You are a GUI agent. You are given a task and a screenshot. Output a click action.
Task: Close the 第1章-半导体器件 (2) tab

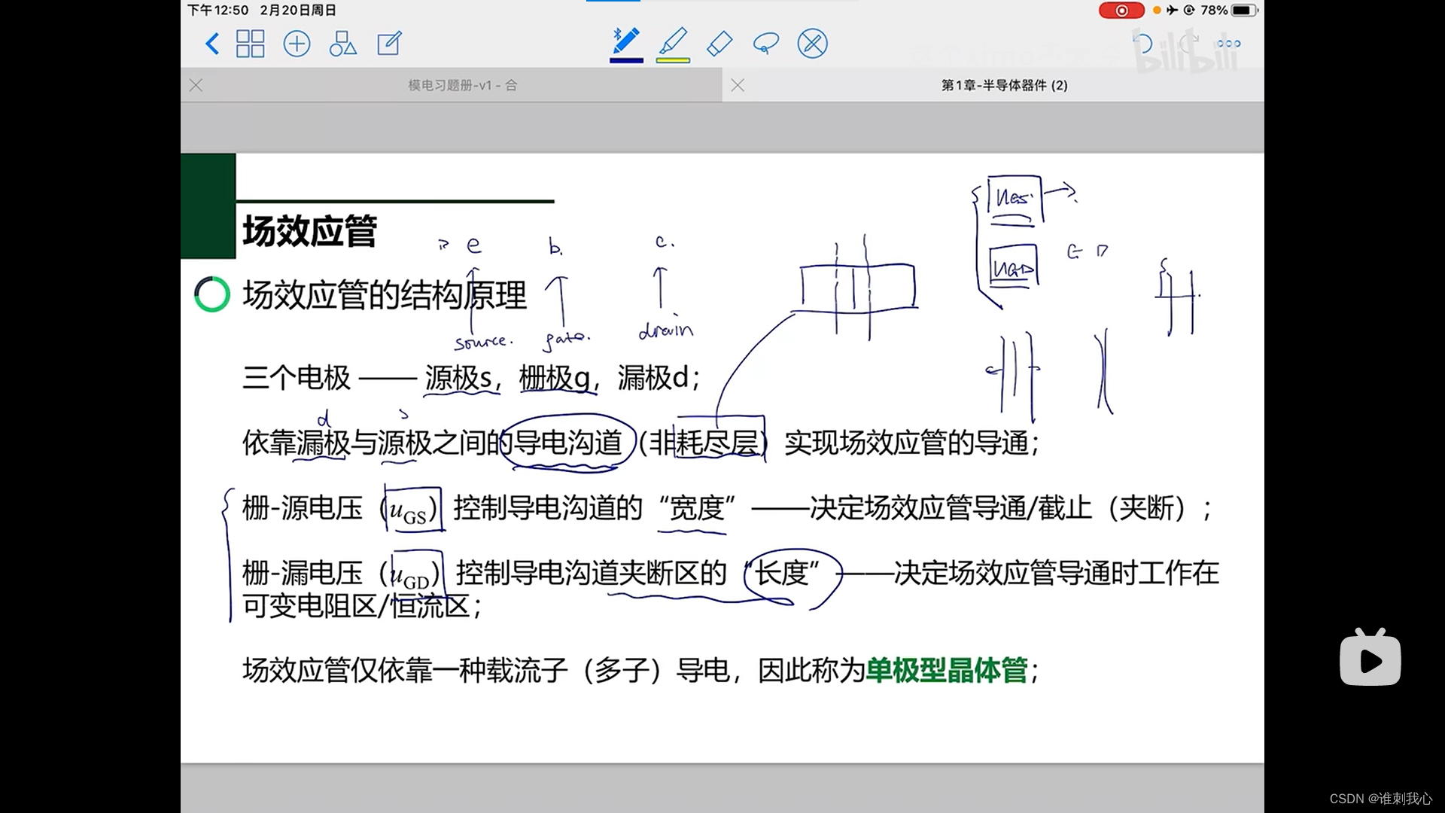point(738,85)
